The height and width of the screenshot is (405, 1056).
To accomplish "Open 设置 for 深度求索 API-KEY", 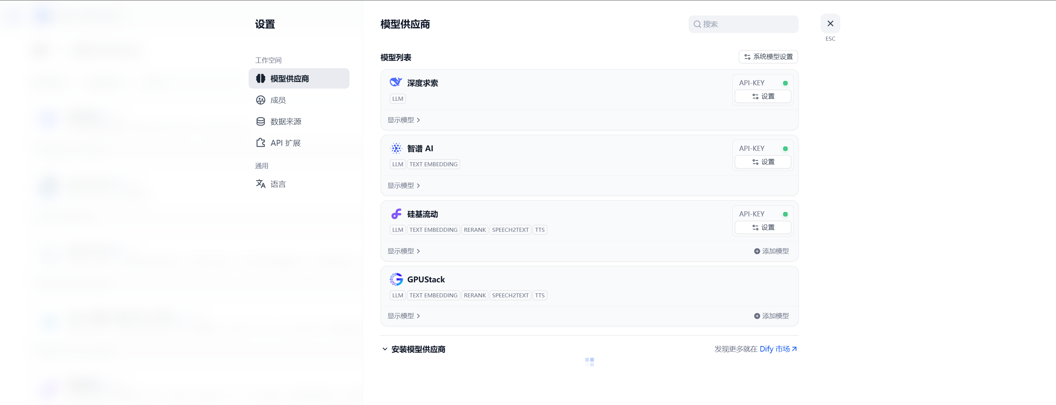I will pyautogui.click(x=763, y=96).
